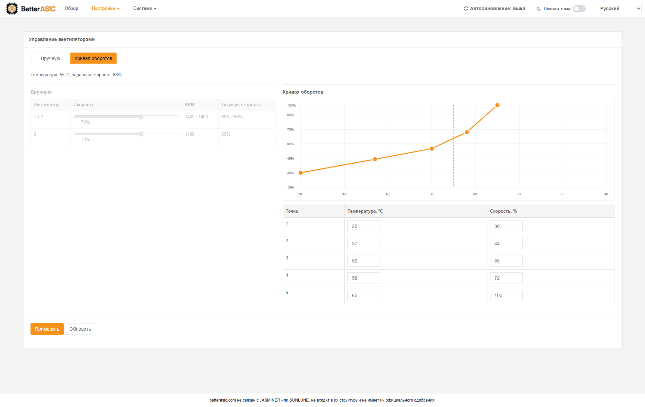
Task: Click the BetterASIC logo icon
Action: pos(12,8)
